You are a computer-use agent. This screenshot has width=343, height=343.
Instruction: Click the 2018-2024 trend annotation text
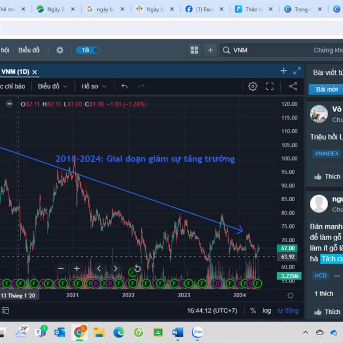tap(145, 159)
